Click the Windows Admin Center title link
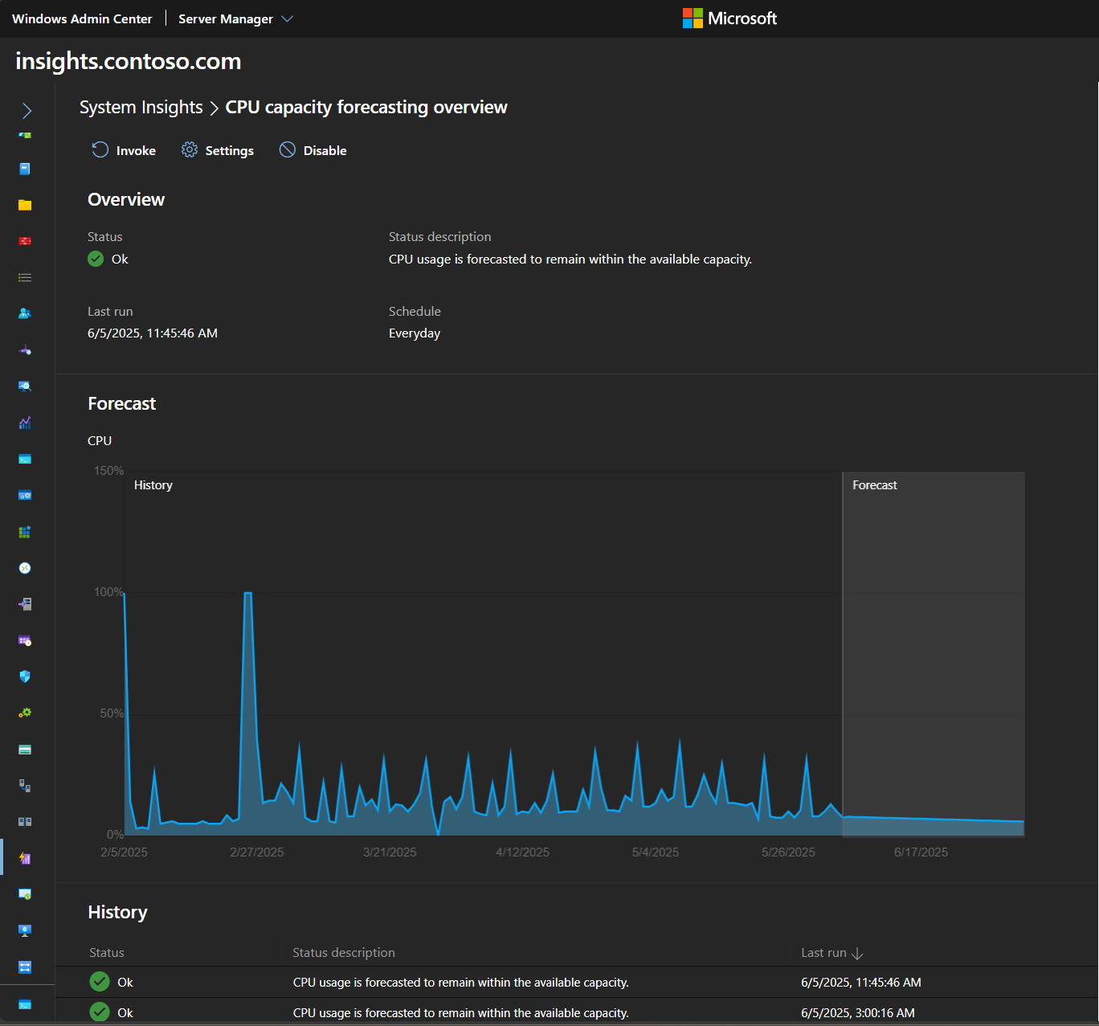1099x1026 pixels. tap(82, 18)
